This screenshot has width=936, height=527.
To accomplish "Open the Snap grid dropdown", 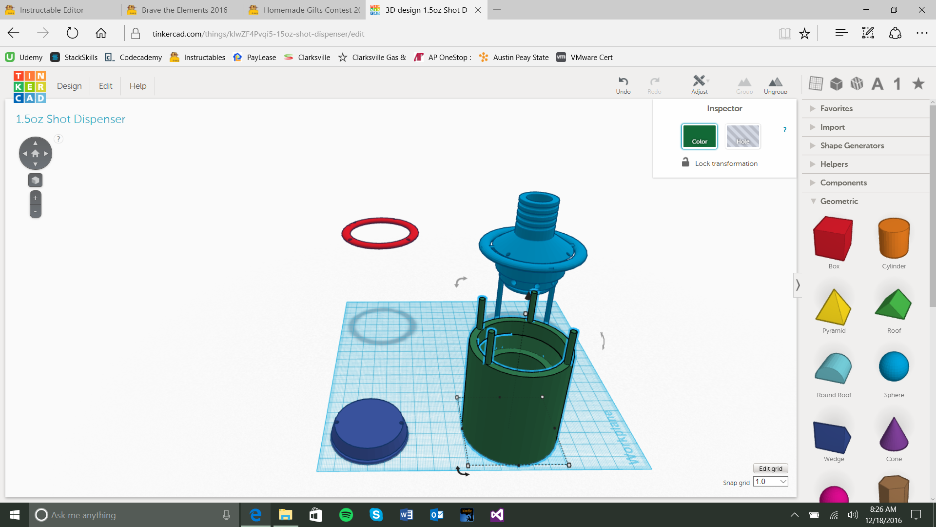I will pos(770,482).
